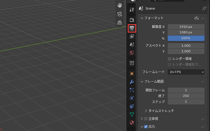Toggle the pin icon next to Scene
Image resolution: width=210 pixels, height=131 pixels.
tap(204, 8)
